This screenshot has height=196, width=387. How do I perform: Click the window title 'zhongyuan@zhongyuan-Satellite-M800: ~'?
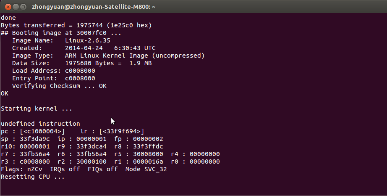[94, 7]
